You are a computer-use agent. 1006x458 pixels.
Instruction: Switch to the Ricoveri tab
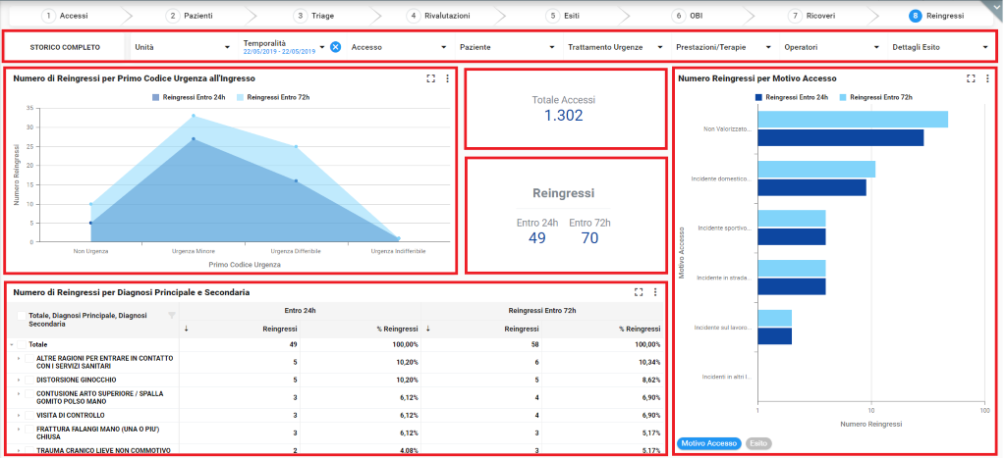[813, 16]
